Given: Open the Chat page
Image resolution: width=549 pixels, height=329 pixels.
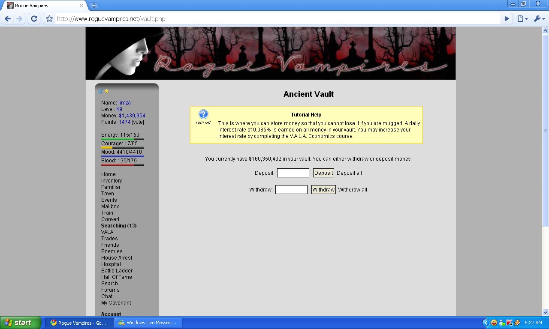Looking at the screenshot, I should 107,296.
